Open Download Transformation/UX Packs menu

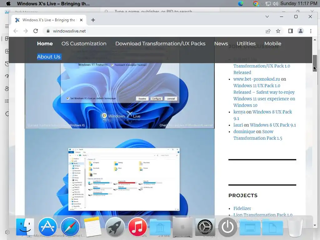[x=160, y=43]
